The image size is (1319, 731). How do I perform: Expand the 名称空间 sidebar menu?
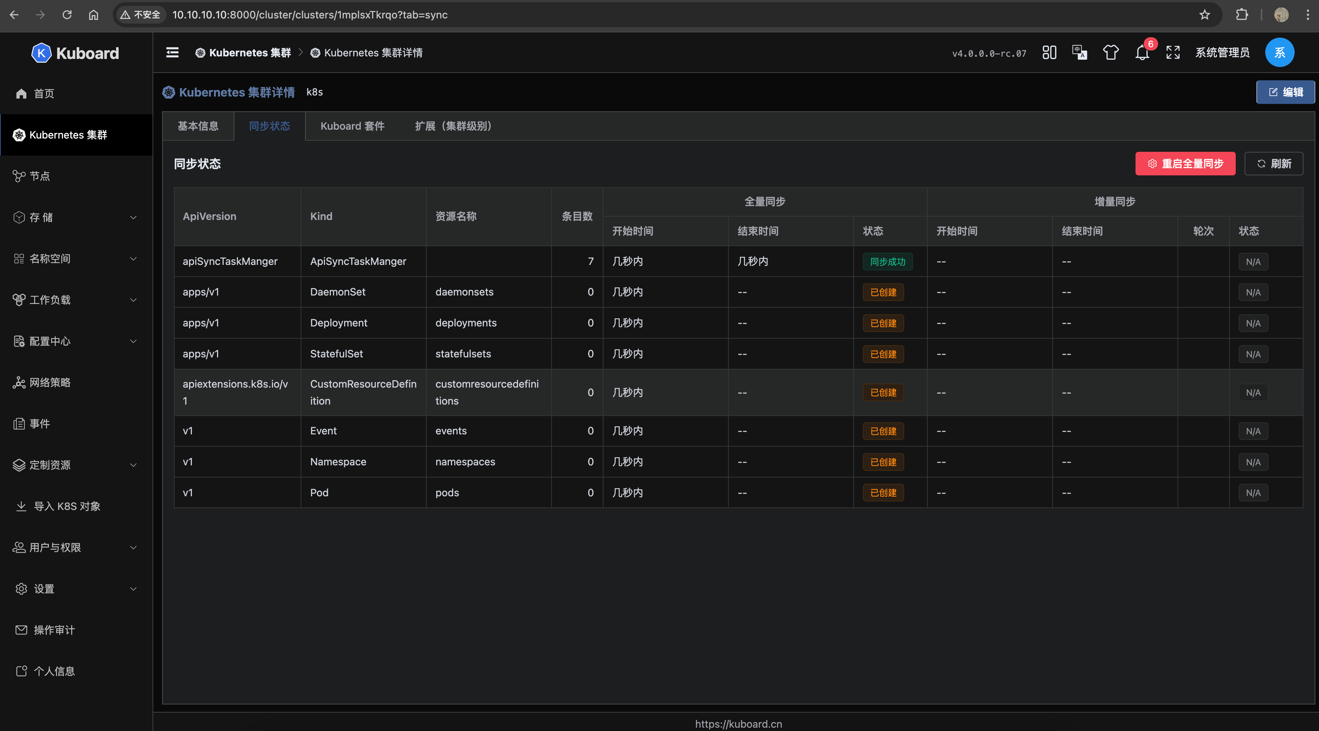76,259
